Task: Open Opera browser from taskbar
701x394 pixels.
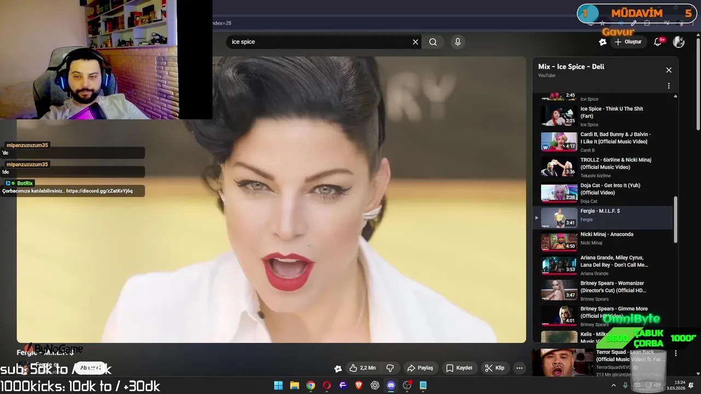Action: click(327, 385)
